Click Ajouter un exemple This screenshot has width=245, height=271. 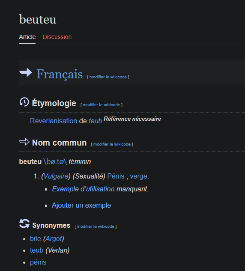click(81, 205)
